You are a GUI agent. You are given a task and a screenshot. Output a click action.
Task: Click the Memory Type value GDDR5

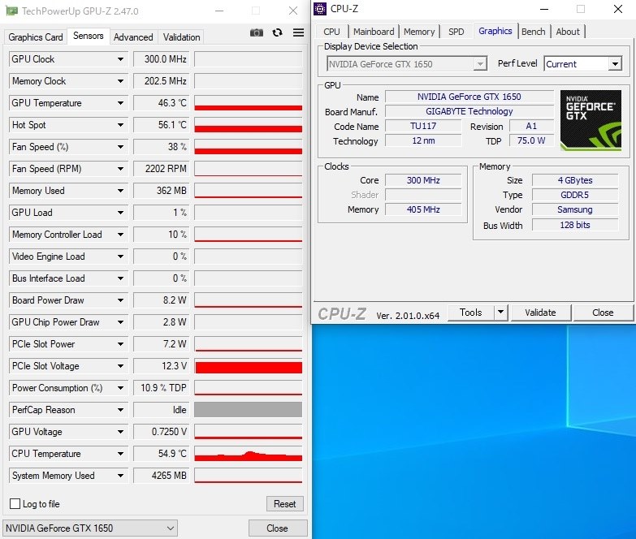[x=575, y=195]
